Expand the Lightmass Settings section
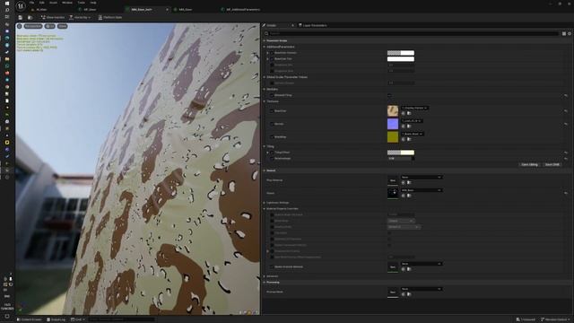 [265, 203]
